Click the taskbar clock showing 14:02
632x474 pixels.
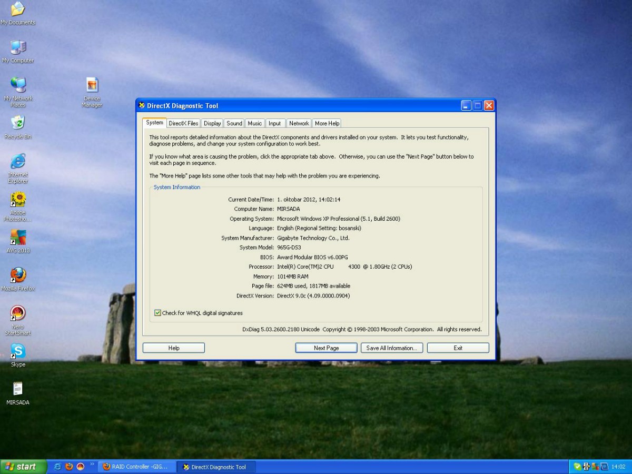[618, 467]
